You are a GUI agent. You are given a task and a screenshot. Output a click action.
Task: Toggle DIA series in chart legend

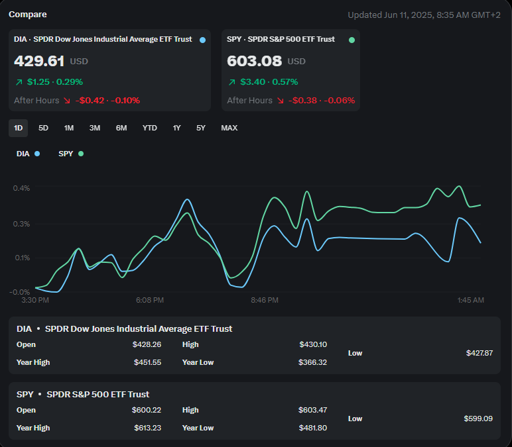click(28, 154)
